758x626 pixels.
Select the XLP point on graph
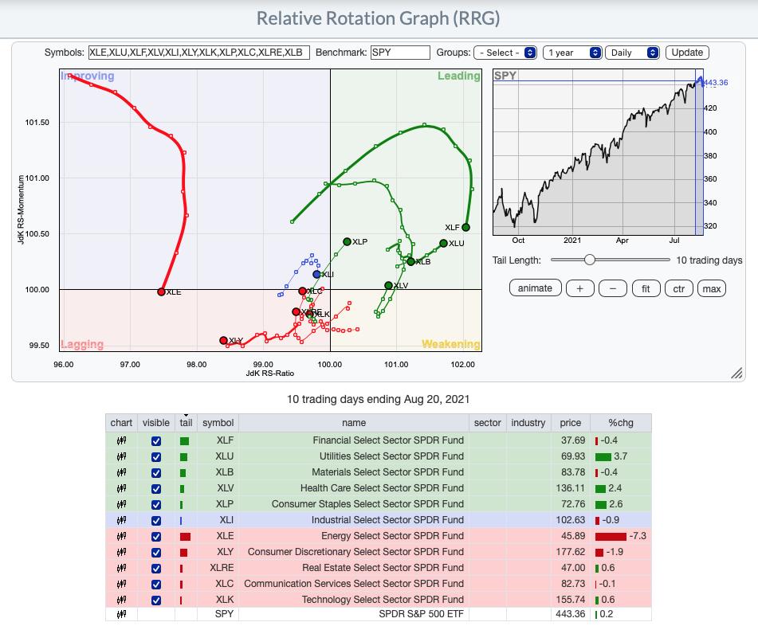click(x=347, y=241)
